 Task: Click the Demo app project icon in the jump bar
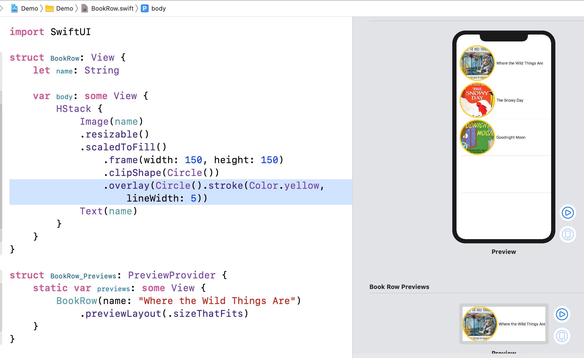(14, 8)
